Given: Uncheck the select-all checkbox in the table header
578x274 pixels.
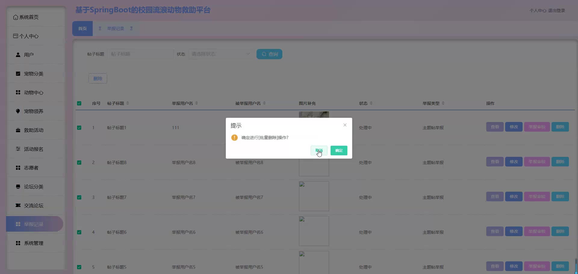Looking at the screenshot, I should [x=79, y=103].
